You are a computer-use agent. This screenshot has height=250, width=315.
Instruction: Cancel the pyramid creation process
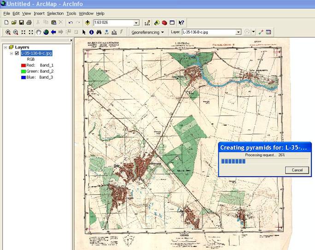click(297, 170)
